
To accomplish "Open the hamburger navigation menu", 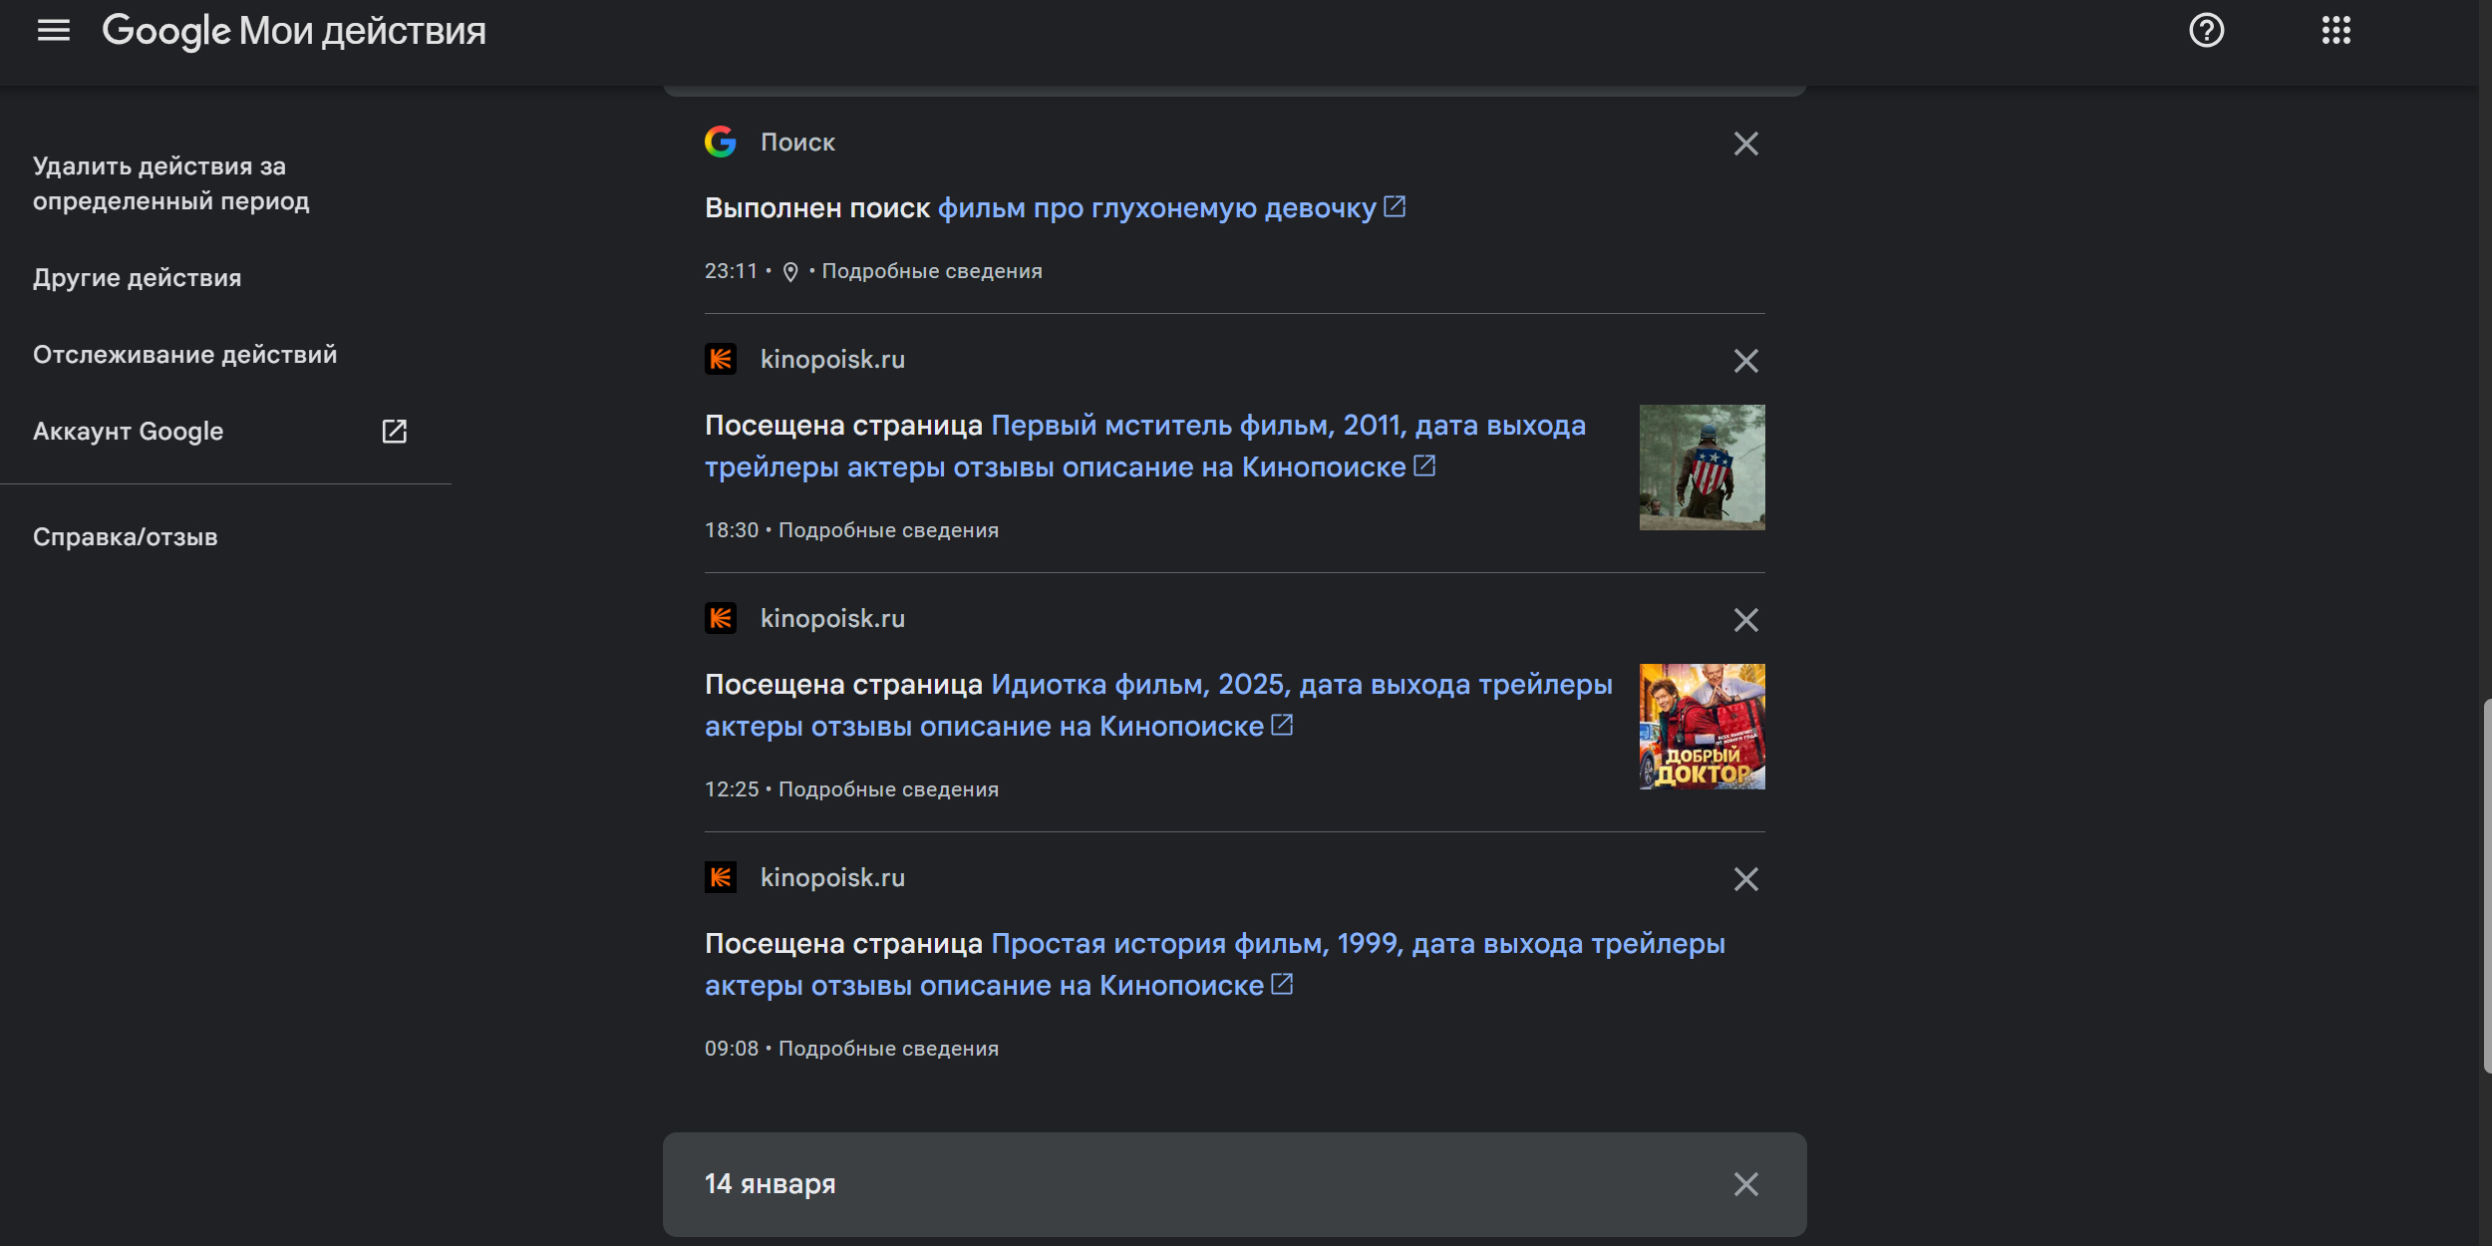I will click(x=55, y=30).
